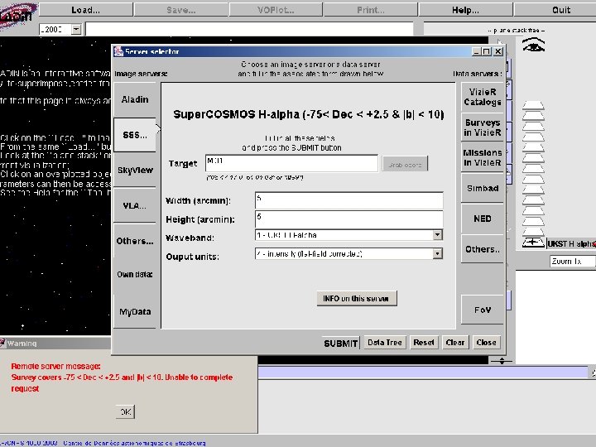The image size is (596, 447).
Task: Select the MyData tab
Action: (x=135, y=312)
